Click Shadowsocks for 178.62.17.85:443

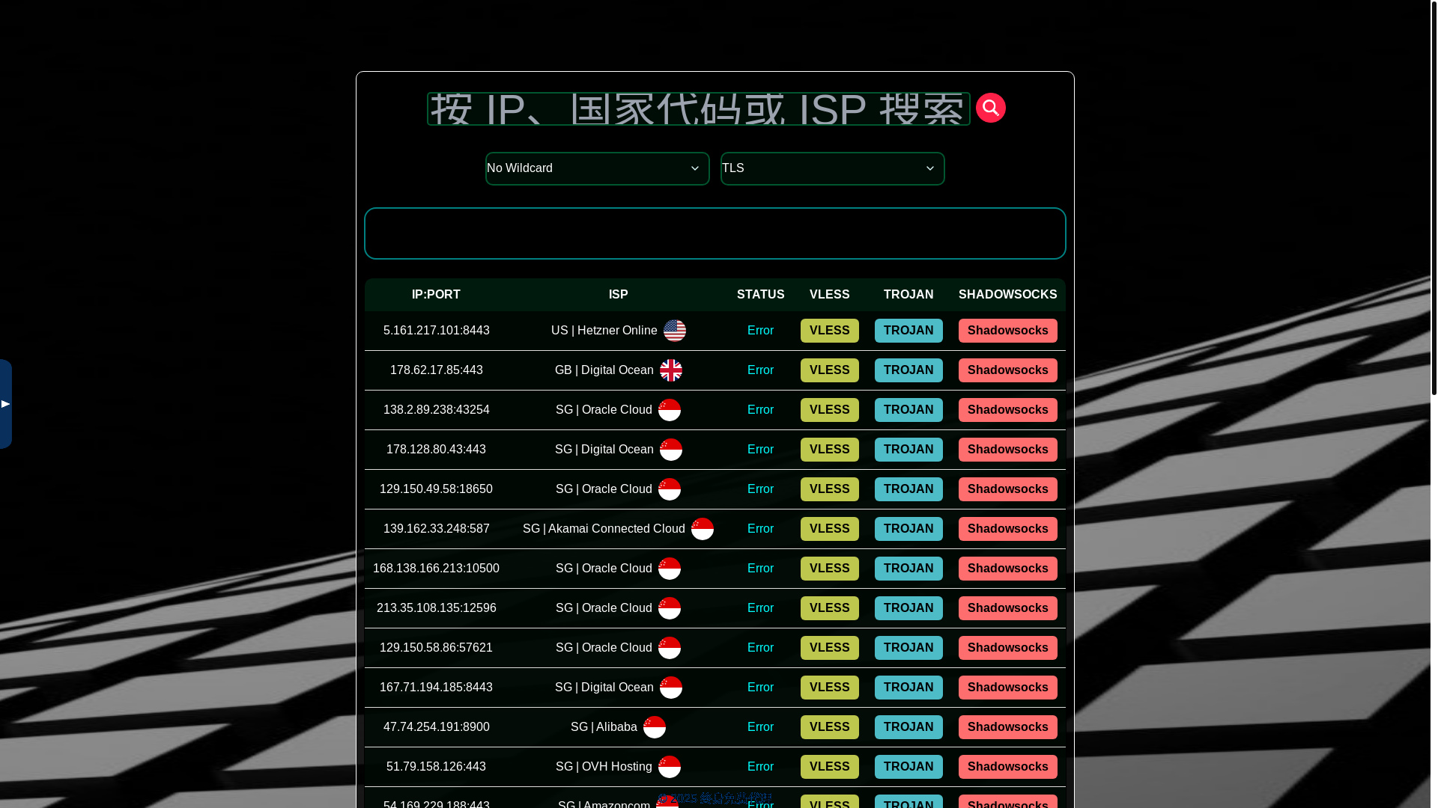click(x=1007, y=370)
